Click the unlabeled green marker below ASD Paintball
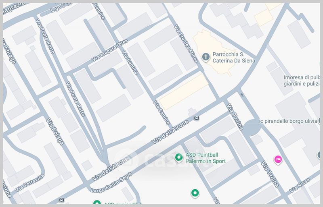Screen dimensions: 323x207 [x=195, y=194]
